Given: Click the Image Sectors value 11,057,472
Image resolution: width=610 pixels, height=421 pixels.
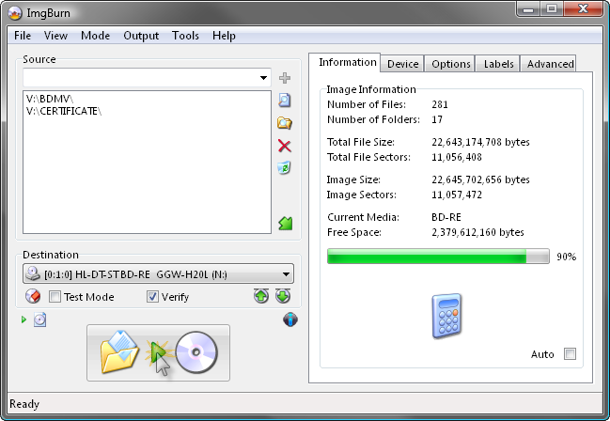Looking at the screenshot, I should 457,195.
